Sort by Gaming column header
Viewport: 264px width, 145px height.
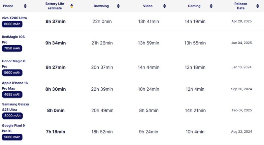194,6
